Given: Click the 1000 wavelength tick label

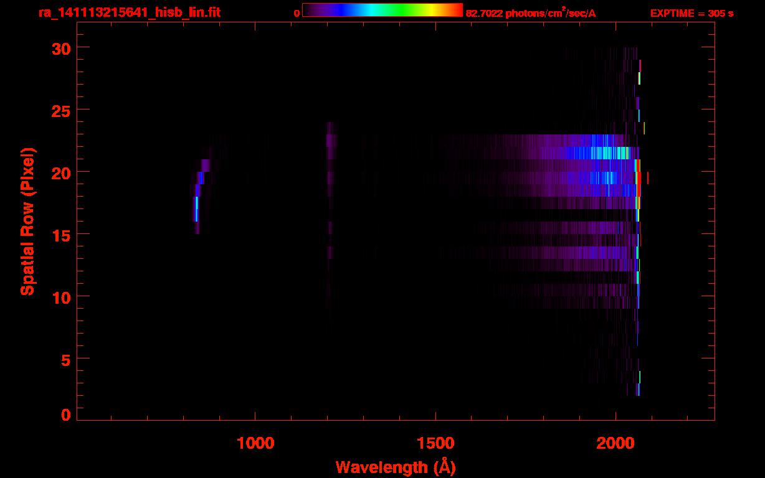Looking at the screenshot, I should [255, 443].
